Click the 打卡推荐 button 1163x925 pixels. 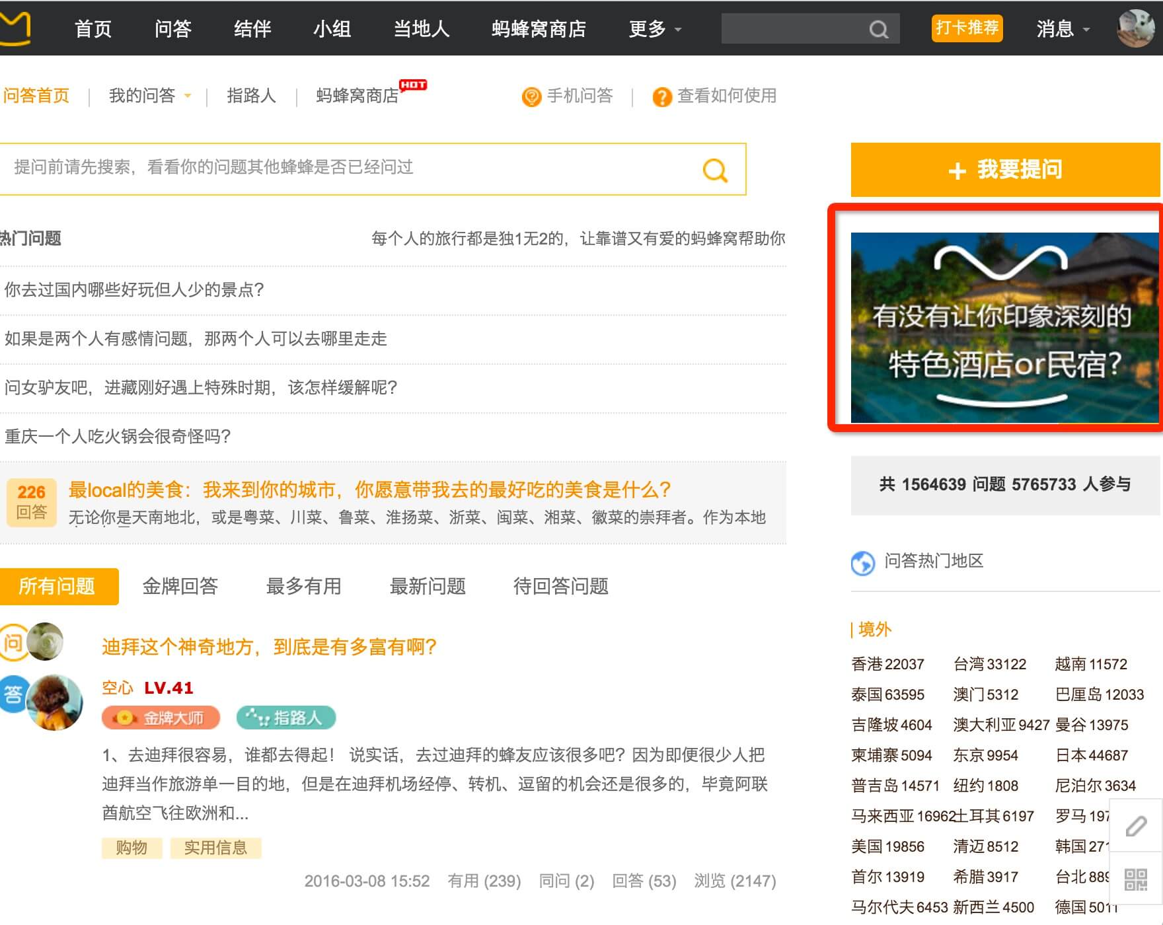tap(967, 28)
